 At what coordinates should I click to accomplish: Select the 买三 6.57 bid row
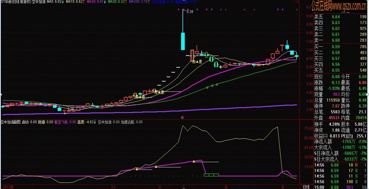[x=341, y=58]
